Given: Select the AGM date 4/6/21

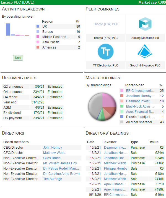Looking at the screenshot, I should [40, 108].
